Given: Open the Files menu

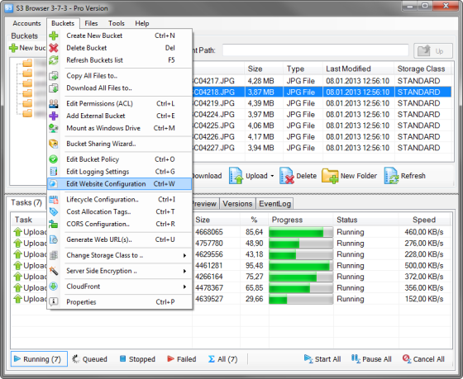Looking at the screenshot, I should pos(91,23).
